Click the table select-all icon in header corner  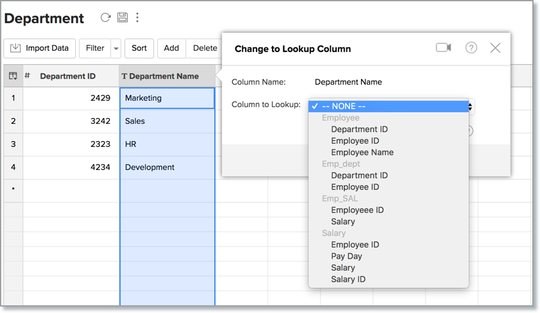pyautogui.click(x=13, y=76)
